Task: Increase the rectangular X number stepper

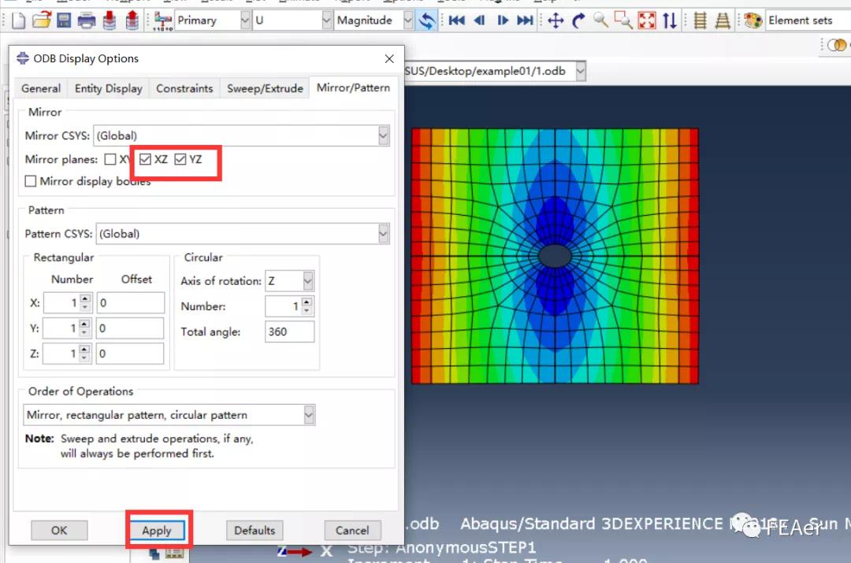Action: pos(84,298)
